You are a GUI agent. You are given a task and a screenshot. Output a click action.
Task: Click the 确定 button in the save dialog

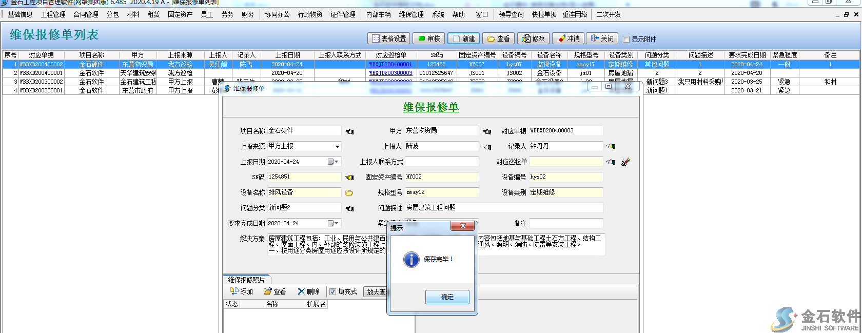pos(447,297)
